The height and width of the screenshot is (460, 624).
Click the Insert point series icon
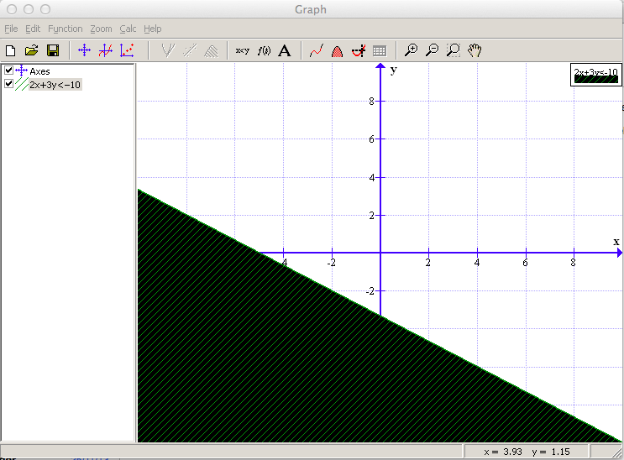(127, 50)
